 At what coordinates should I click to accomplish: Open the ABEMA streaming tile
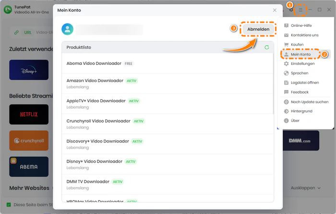[x=29, y=166]
